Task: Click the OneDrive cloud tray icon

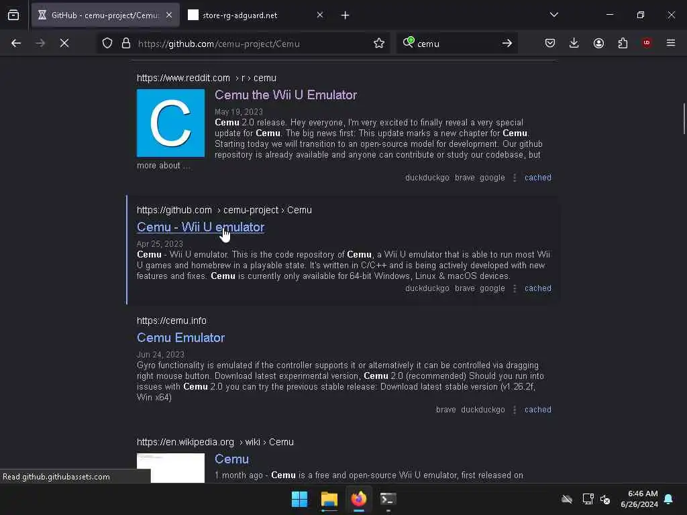Action: pos(567,499)
